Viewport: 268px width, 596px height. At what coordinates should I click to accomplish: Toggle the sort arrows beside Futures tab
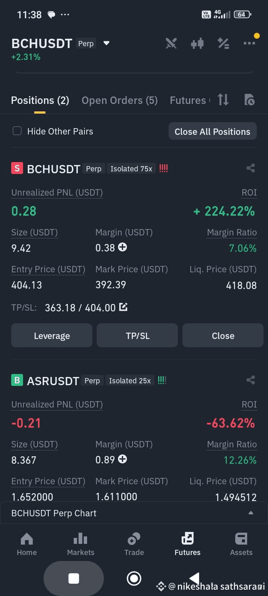[223, 100]
